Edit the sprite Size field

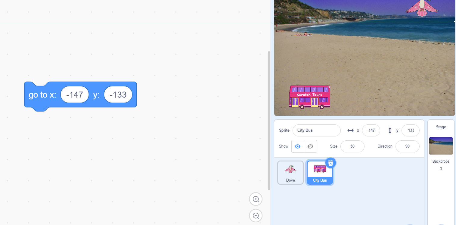[352, 146]
